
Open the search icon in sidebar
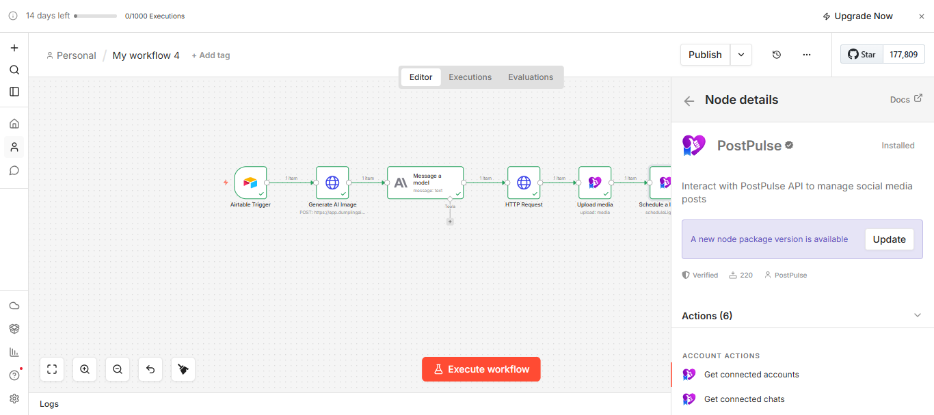[14, 70]
